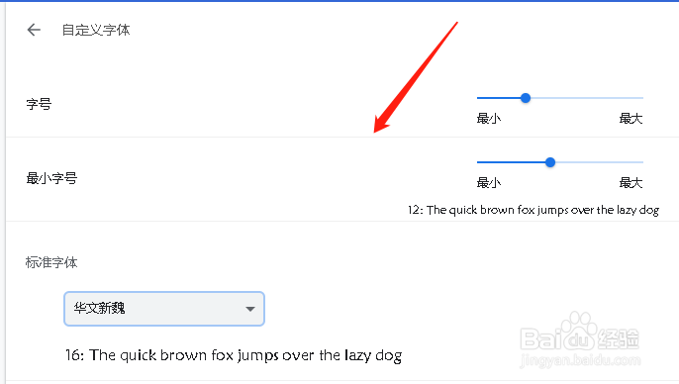
Task: Click the unfilled light track of 字号 slider
Action: point(587,98)
